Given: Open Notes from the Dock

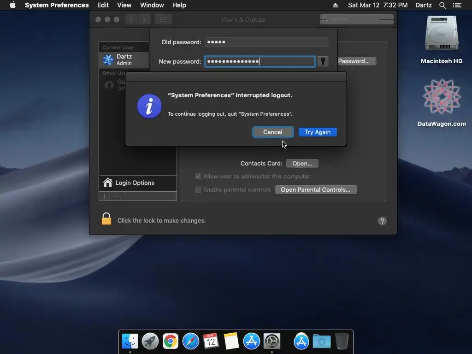Looking at the screenshot, I should click(x=231, y=342).
